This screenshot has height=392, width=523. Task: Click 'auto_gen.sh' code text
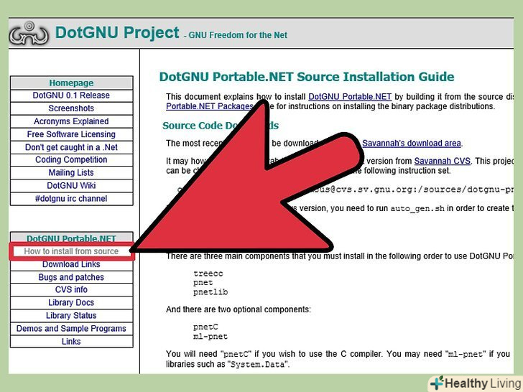[417, 209]
